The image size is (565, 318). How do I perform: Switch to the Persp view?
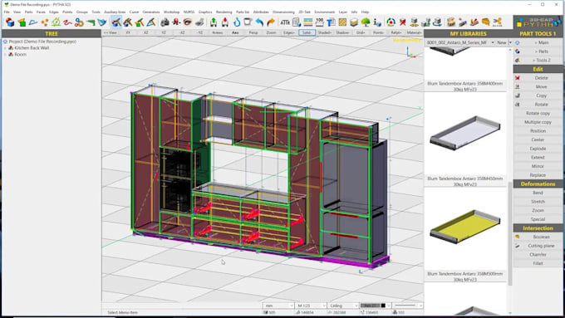(x=253, y=32)
